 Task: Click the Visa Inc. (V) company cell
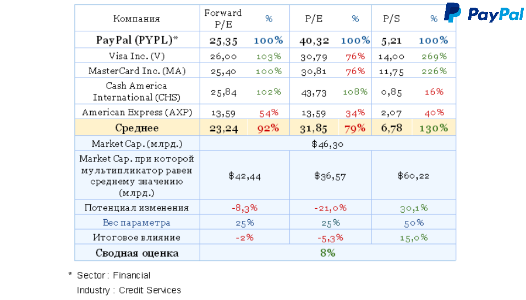coord(137,56)
